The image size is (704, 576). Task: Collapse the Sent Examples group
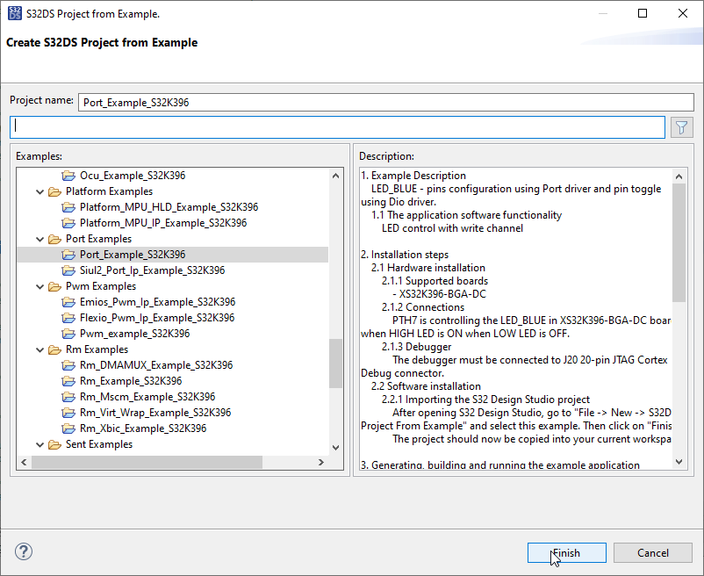[x=40, y=444]
